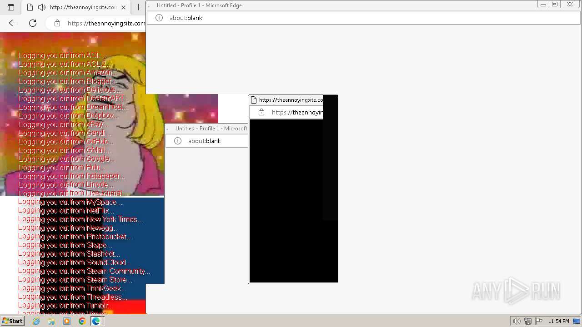Open Windows Media Player from the taskbar
Image resolution: width=582 pixels, height=327 pixels.
tap(67, 321)
